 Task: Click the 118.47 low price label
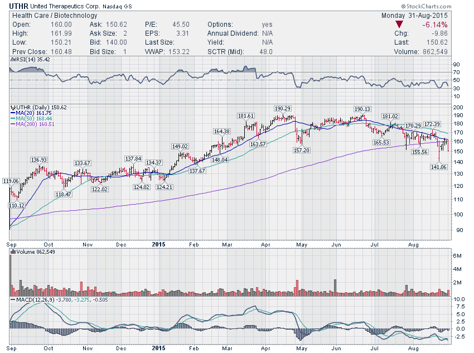(63, 194)
